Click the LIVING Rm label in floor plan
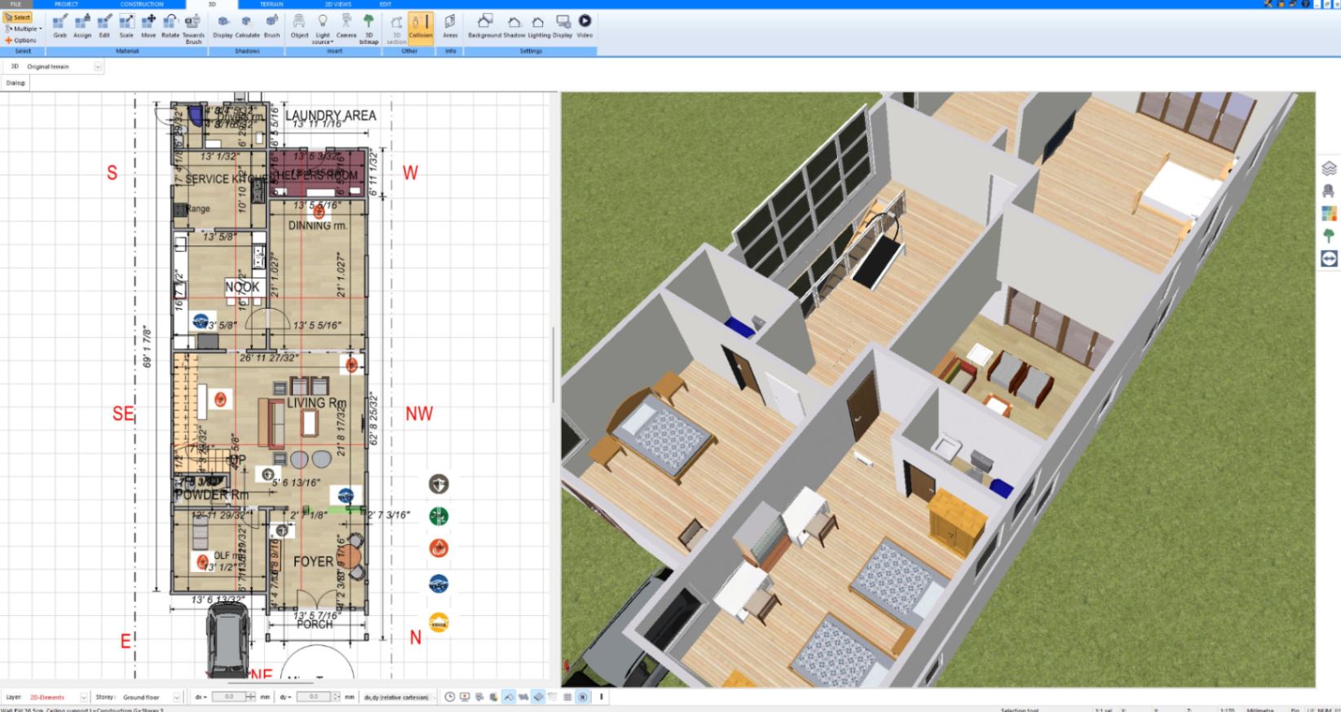Viewport: 1341px width, 712px height. pyautogui.click(x=316, y=403)
